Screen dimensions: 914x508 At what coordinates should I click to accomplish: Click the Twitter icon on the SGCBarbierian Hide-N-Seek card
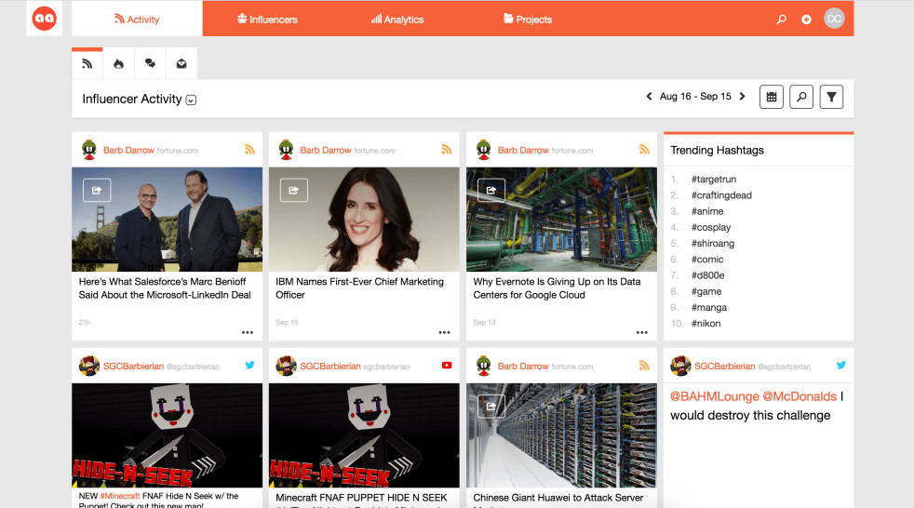click(x=249, y=366)
